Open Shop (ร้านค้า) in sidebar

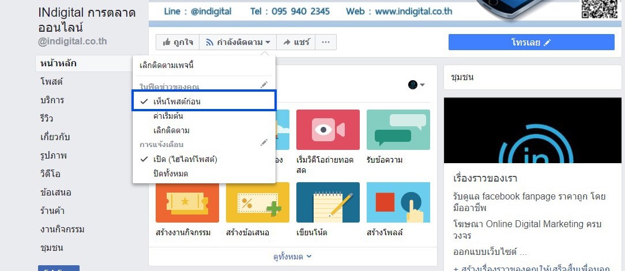pyautogui.click(x=52, y=211)
